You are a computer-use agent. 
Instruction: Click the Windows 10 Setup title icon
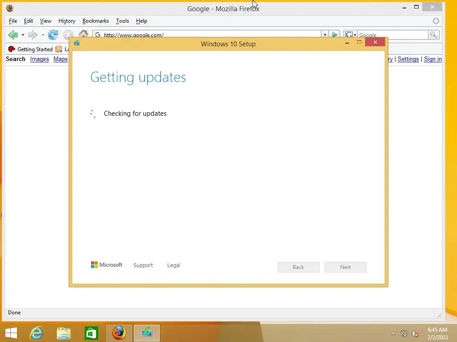pos(77,43)
